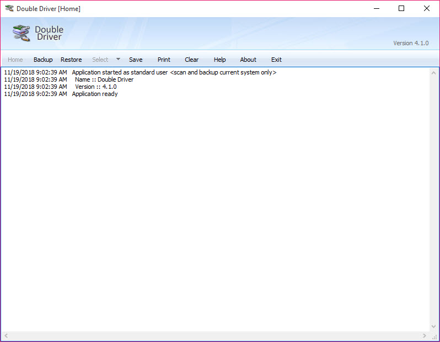Expand the dropdown arrow beside Select

click(x=118, y=60)
